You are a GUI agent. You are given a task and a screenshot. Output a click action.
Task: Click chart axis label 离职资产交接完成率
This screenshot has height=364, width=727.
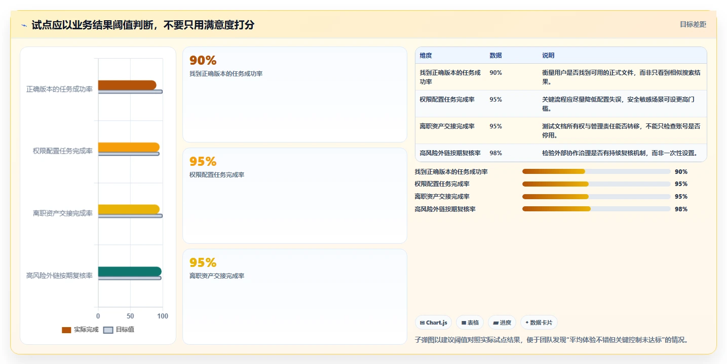tap(63, 213)
